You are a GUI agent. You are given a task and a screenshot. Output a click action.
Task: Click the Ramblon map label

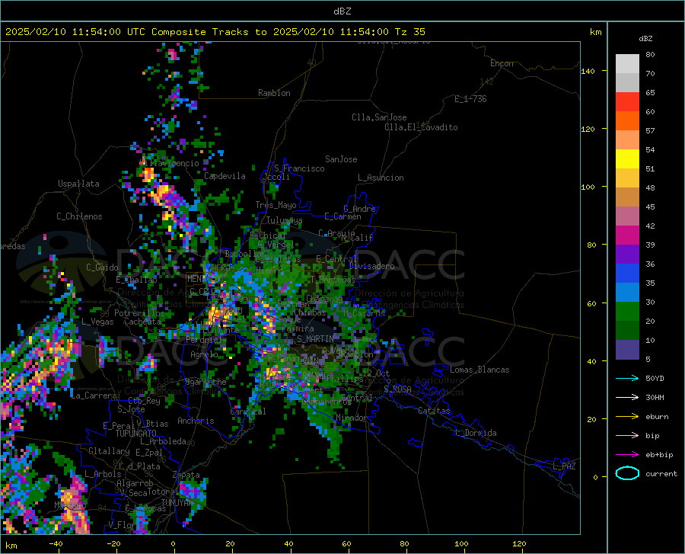click(274, 93)
